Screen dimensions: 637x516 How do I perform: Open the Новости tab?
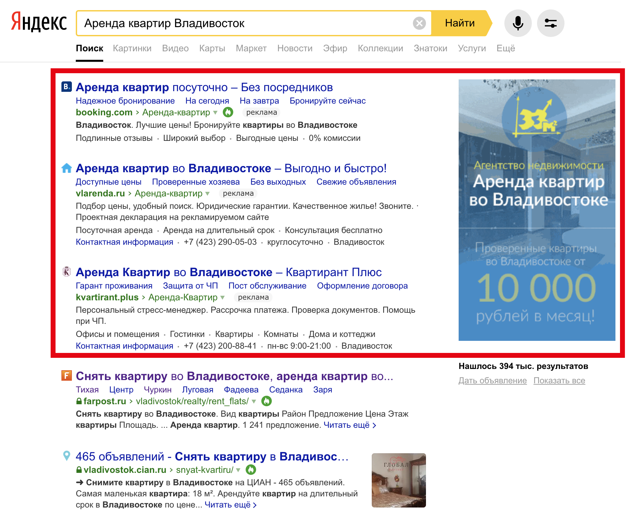coord(295,48)
